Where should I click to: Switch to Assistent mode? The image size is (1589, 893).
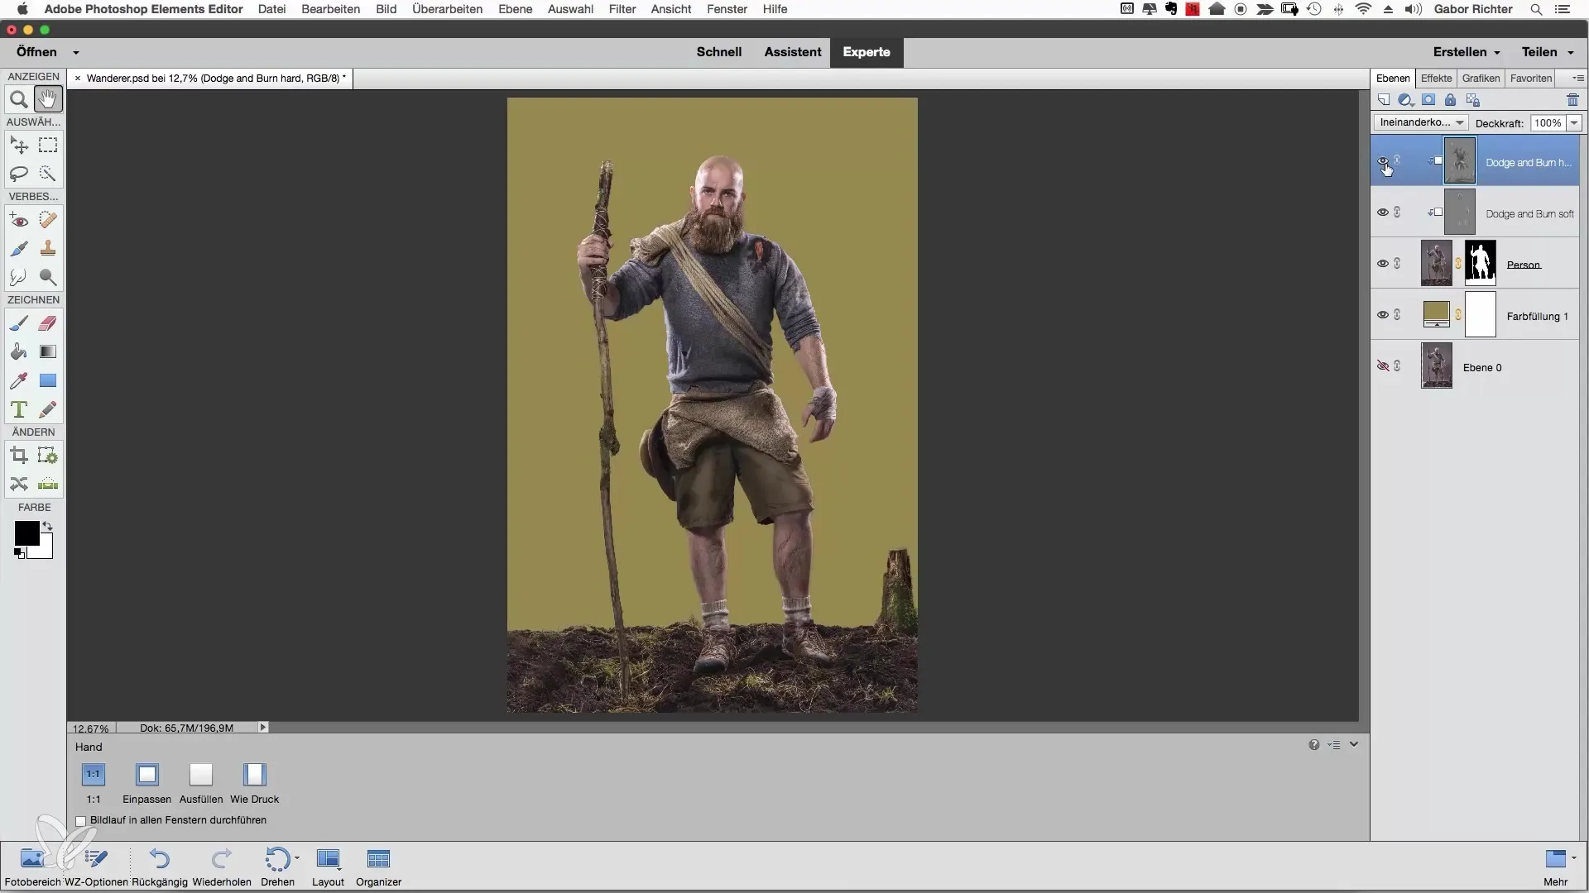(792, 52)
